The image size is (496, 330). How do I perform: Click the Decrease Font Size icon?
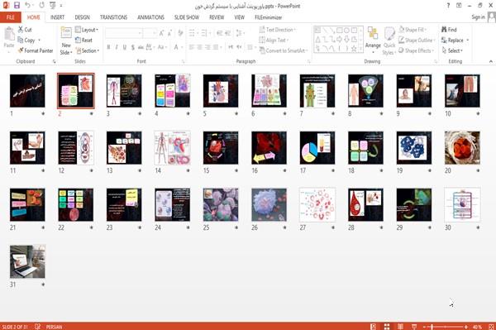coord(169,33)
